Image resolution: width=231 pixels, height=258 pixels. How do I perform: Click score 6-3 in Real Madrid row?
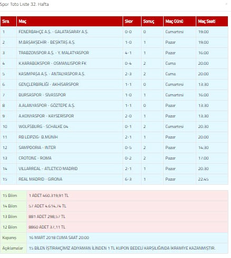click(x=128, y=179)
